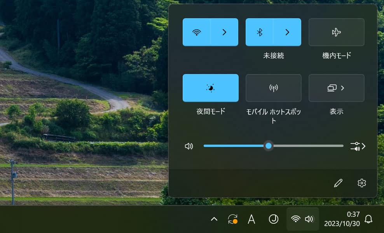Image resolution: width=384 pixels, height=233 pixels.
Task: Open the Wi-Fi networks list chevron
Action: click(224, 32)
